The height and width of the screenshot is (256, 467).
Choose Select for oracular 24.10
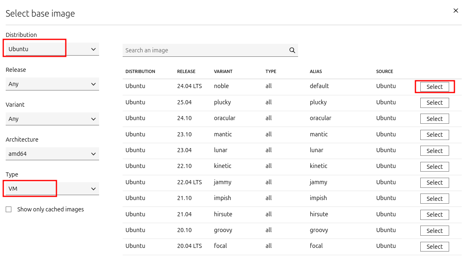(x=435, y=119)
